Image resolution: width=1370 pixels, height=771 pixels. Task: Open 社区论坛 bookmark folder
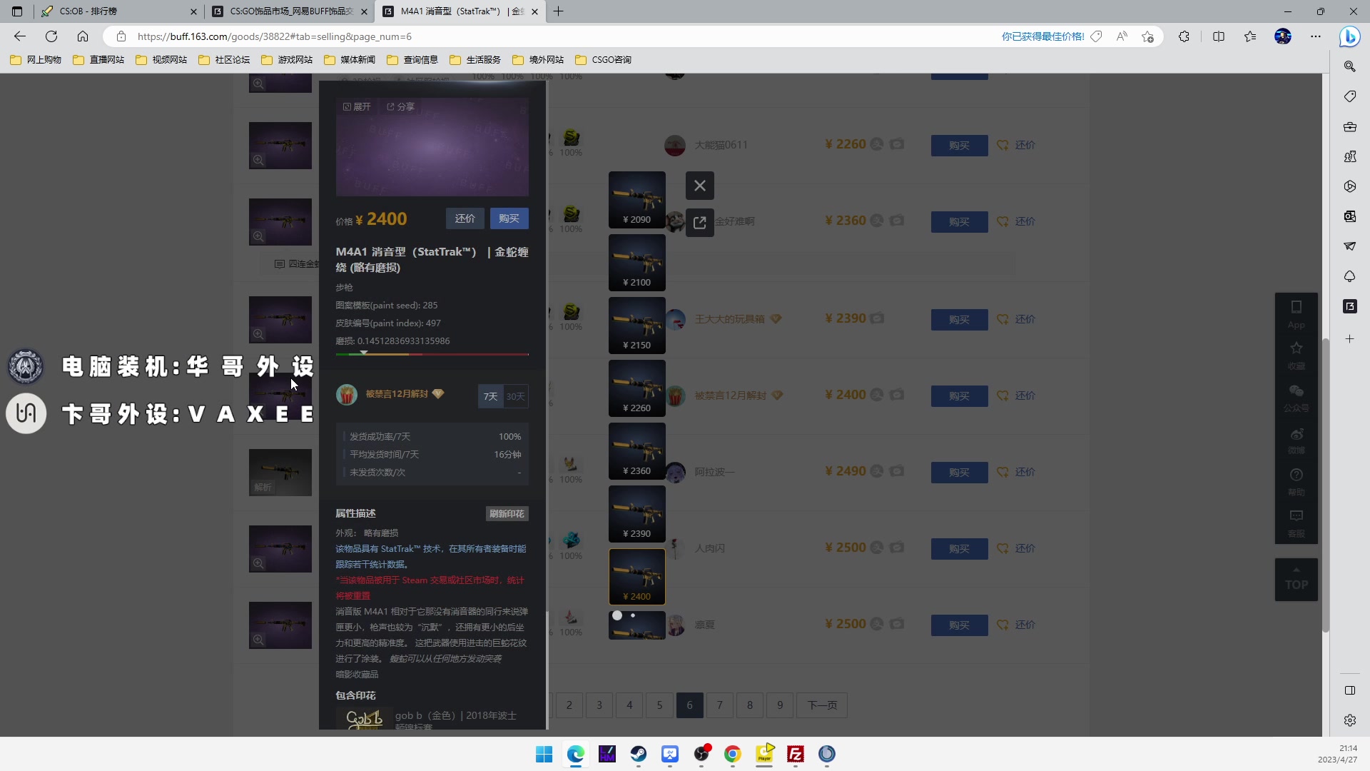pos(224,60)
